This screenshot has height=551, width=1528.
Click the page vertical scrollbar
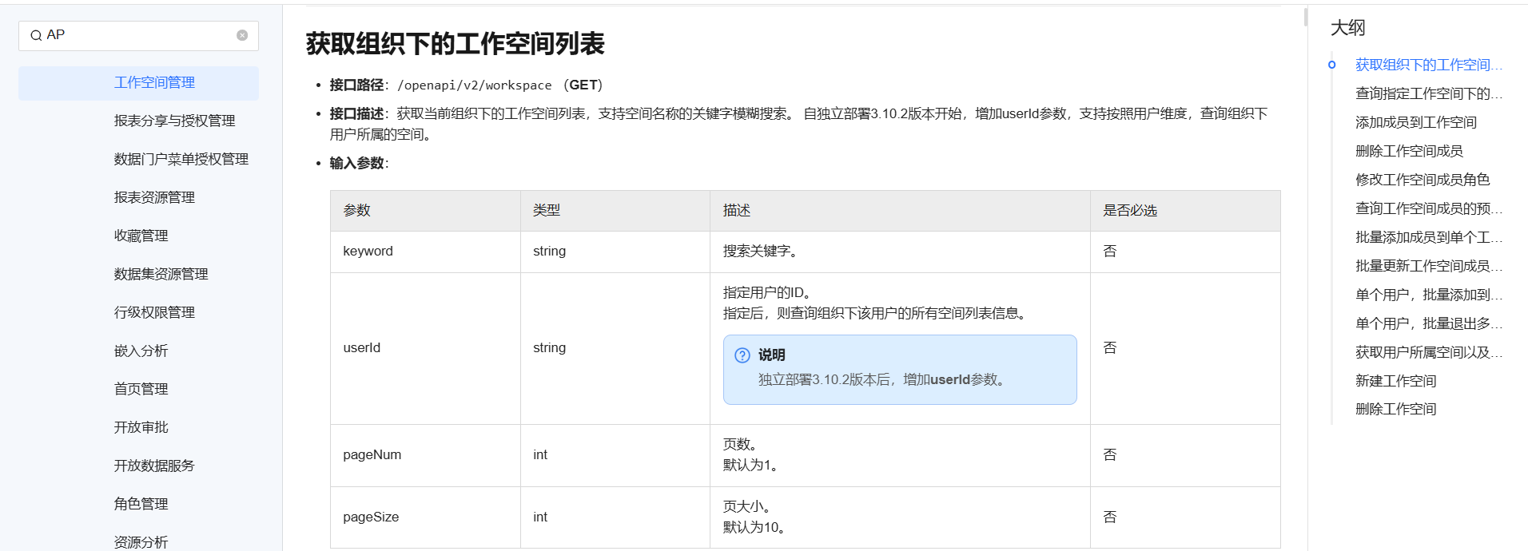point(1306,18)
